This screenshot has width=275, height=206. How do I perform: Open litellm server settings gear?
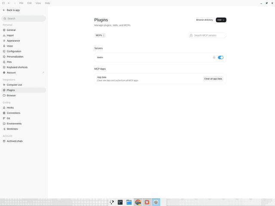pyautogui.click(x=214, y=58)
